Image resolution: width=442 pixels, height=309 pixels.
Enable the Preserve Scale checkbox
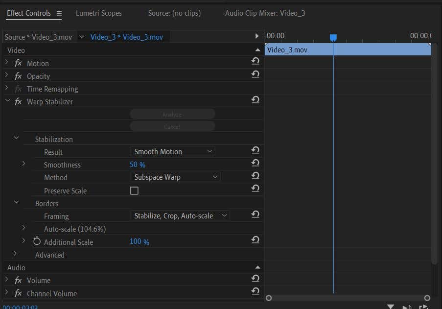tap(134, 191)
